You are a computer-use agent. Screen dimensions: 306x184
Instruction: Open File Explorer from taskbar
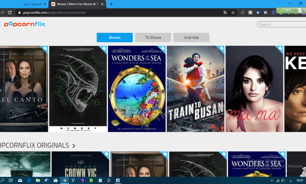click(x=38, y=180)
